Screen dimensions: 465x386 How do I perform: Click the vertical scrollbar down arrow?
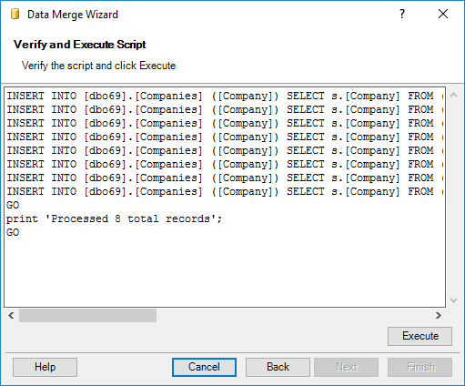point(453,300)
